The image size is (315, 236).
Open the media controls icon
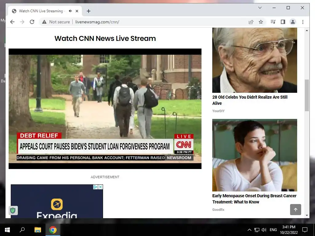273,22
